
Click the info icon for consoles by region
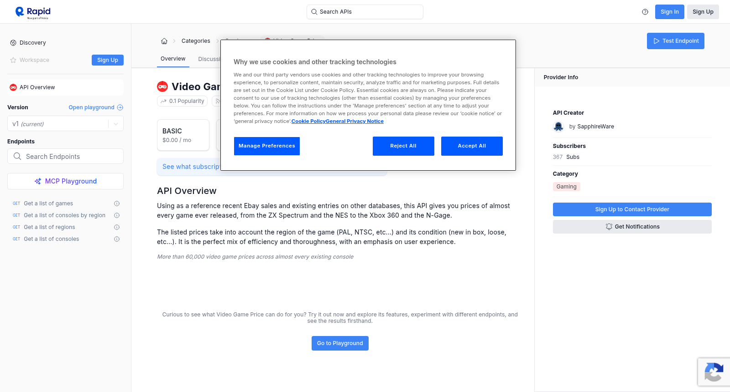pos(117,215)
